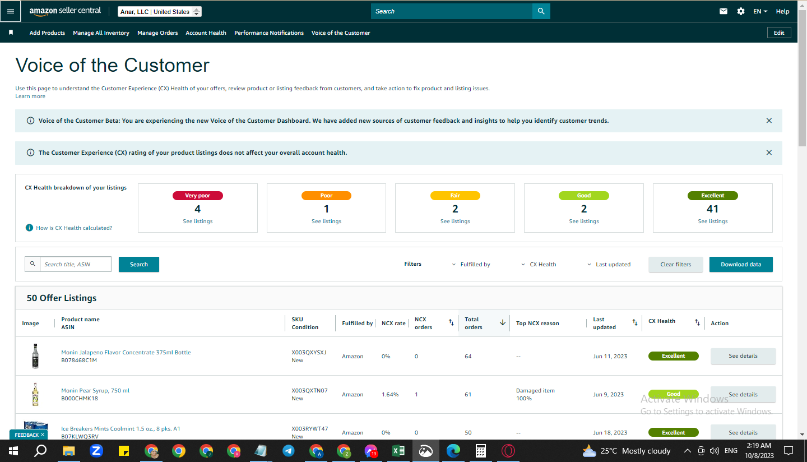Click the info icon beside How is CX Health calculated
The width and height of the screenshot is (807, 462).
coord(29,228)
